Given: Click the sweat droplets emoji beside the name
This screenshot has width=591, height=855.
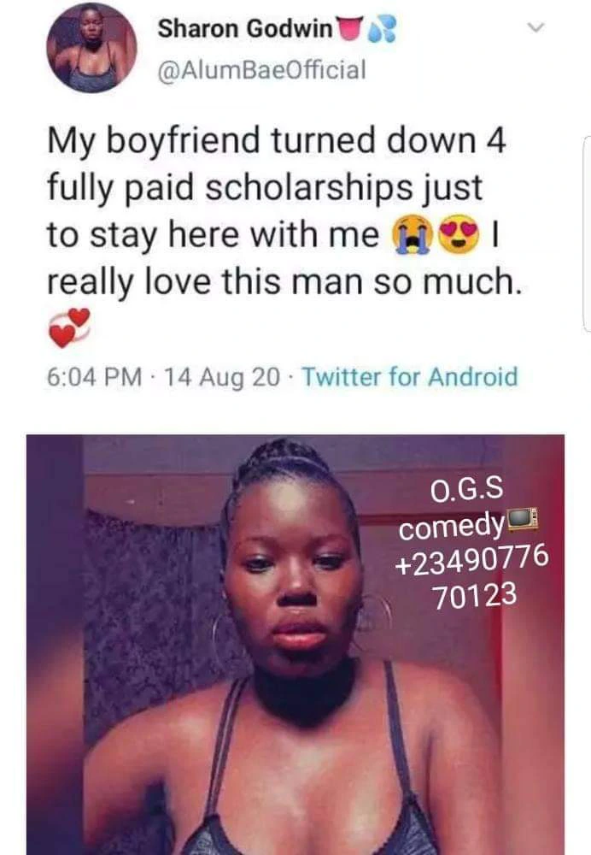Looking at the screenshot, I should click(x=382, y=30).
